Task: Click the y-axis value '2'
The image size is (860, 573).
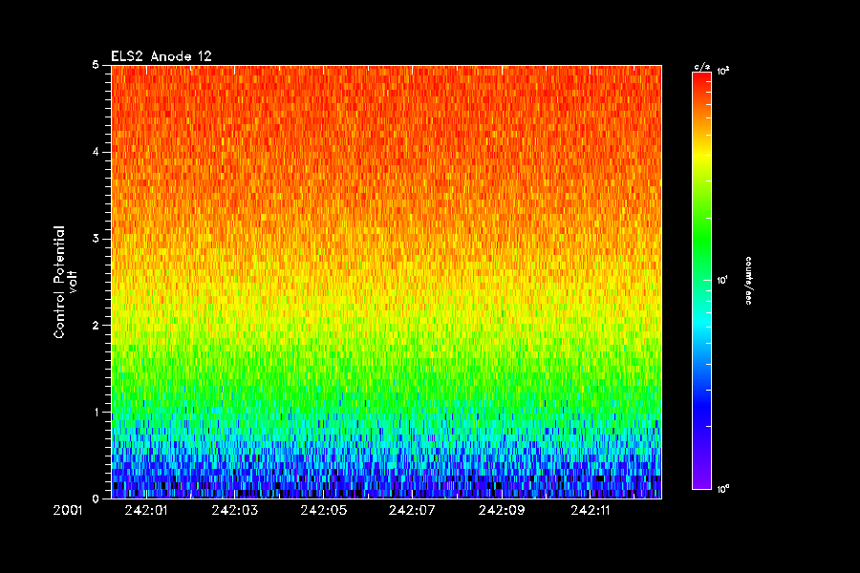Action: (x=96, y=325)
